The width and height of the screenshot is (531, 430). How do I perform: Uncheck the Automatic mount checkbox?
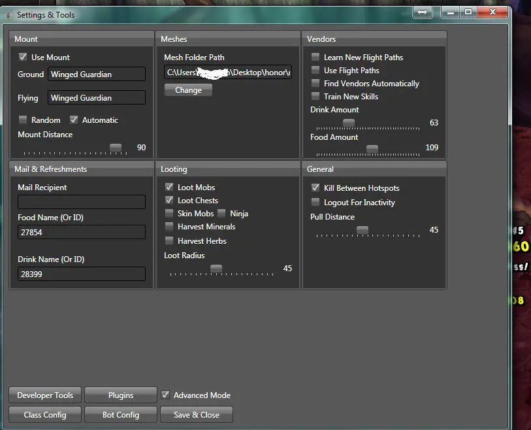74,120
